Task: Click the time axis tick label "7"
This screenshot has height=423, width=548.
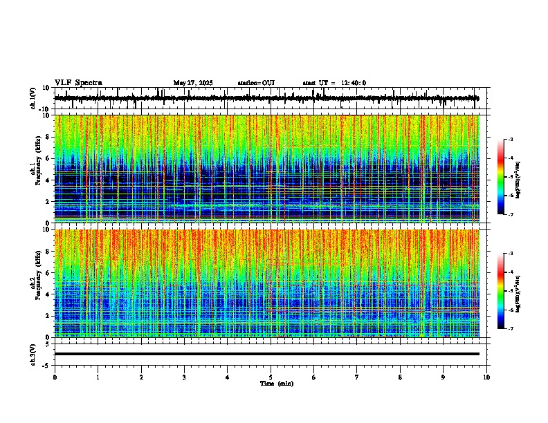Action: [x=357, y=377]
